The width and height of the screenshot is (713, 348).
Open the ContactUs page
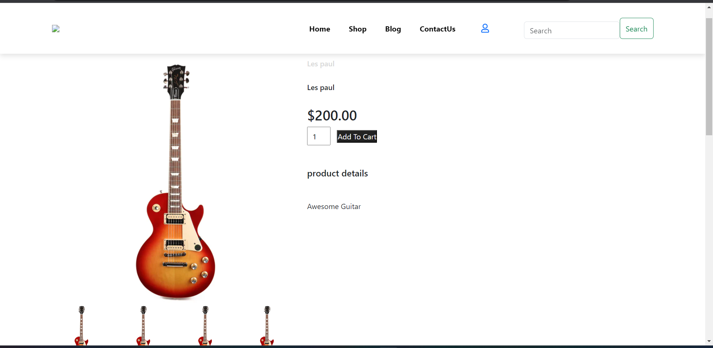point(437,29)
